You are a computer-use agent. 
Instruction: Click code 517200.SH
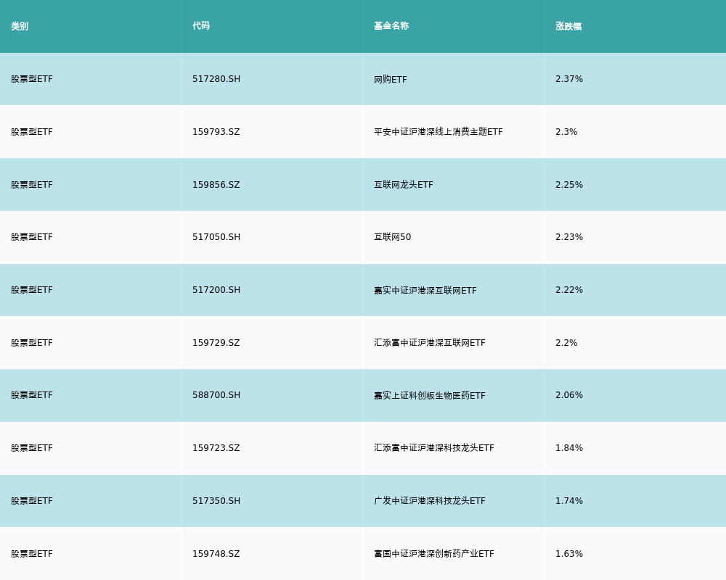point(216,290)
